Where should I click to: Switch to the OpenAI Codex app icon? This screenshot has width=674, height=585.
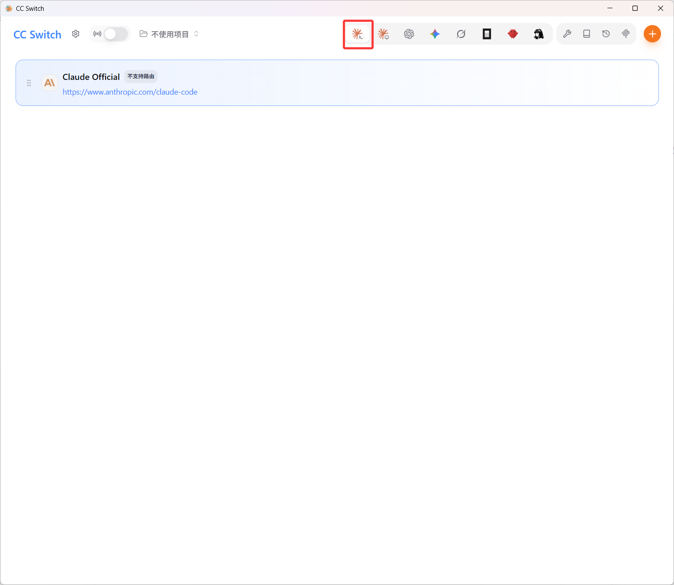pyautogui.click(x=409, y=34)
